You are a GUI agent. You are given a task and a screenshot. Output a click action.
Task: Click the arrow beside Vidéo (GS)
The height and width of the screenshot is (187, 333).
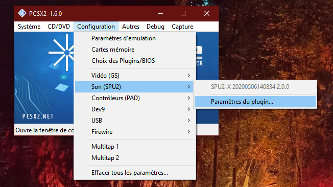pyautogui.click(x=188, y=76)
